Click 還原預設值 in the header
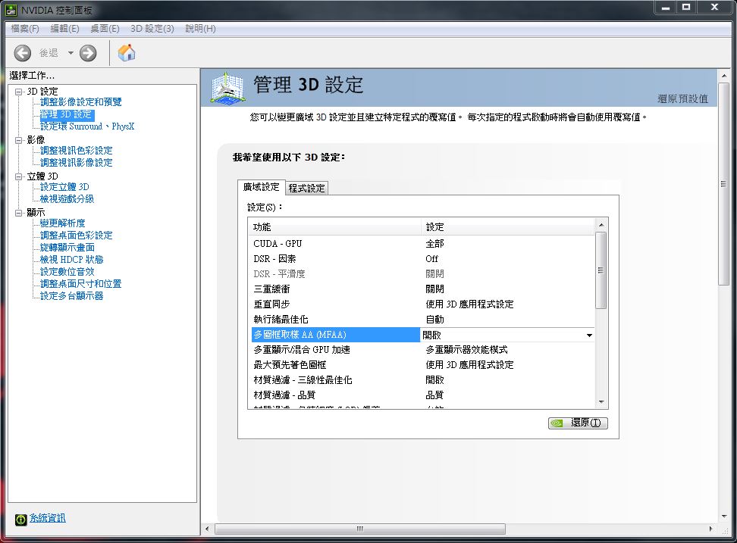Viewport: 737px width, 543px height. coord(682,98)
